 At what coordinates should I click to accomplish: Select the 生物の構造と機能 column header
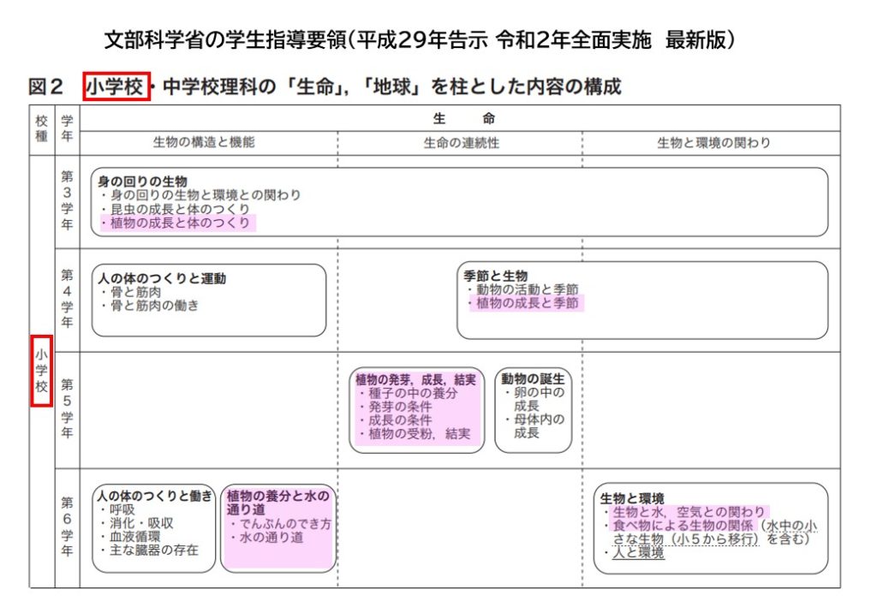click(x=204, y=143)
